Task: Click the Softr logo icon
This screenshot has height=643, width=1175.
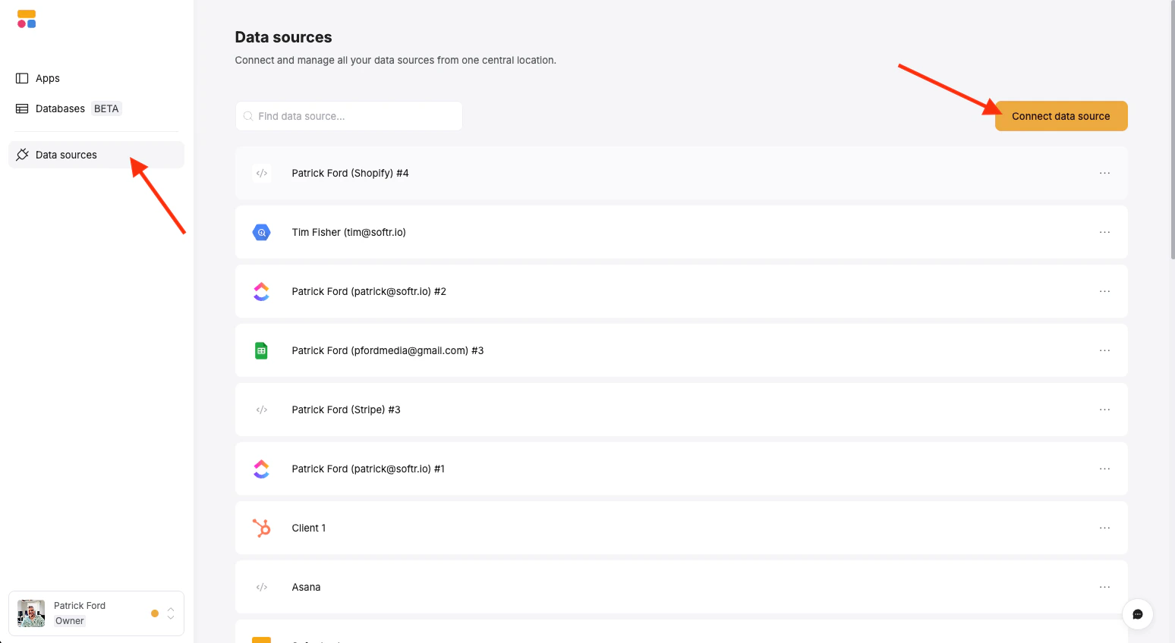Action: pos(27,19)
